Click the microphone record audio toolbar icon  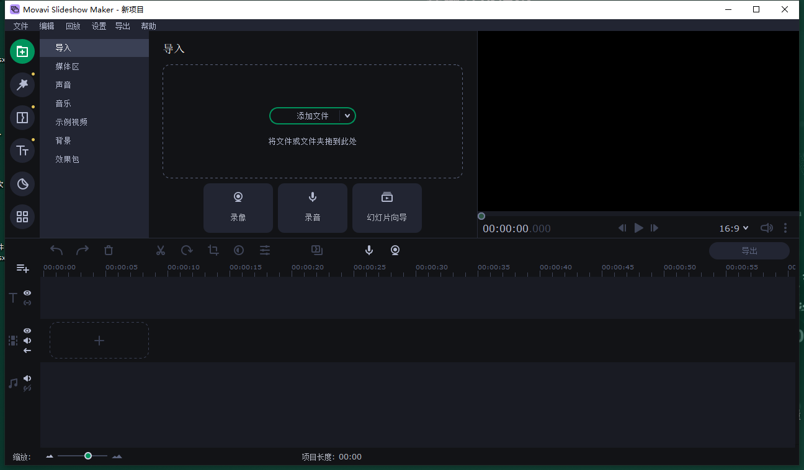click(x=369, y=250)
